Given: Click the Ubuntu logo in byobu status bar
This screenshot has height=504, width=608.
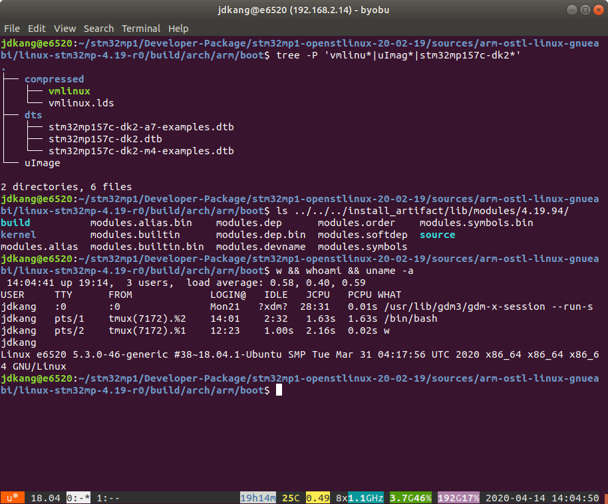Looking at the screenshot, I should pyautogui.click(x=13, y=498).
